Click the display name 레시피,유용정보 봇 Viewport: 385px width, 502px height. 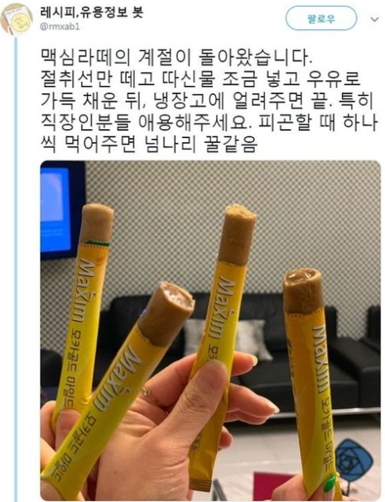point(92,12)
